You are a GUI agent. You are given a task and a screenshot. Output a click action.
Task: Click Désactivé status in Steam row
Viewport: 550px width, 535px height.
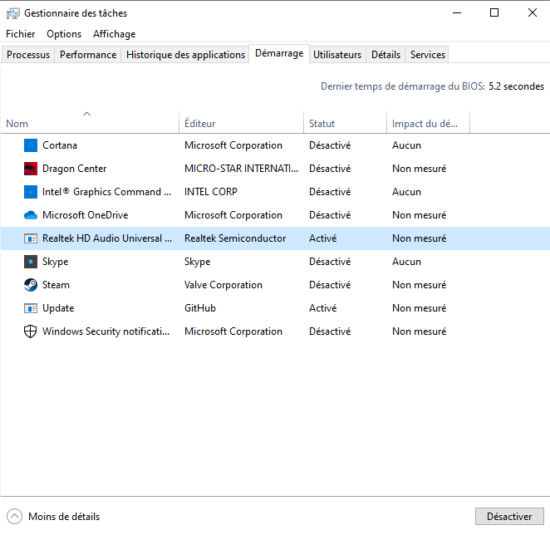(x=330, y=285)
